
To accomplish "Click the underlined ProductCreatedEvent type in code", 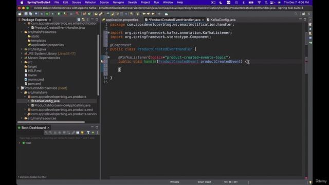I will pyautogui.click(x=178, y=62).
